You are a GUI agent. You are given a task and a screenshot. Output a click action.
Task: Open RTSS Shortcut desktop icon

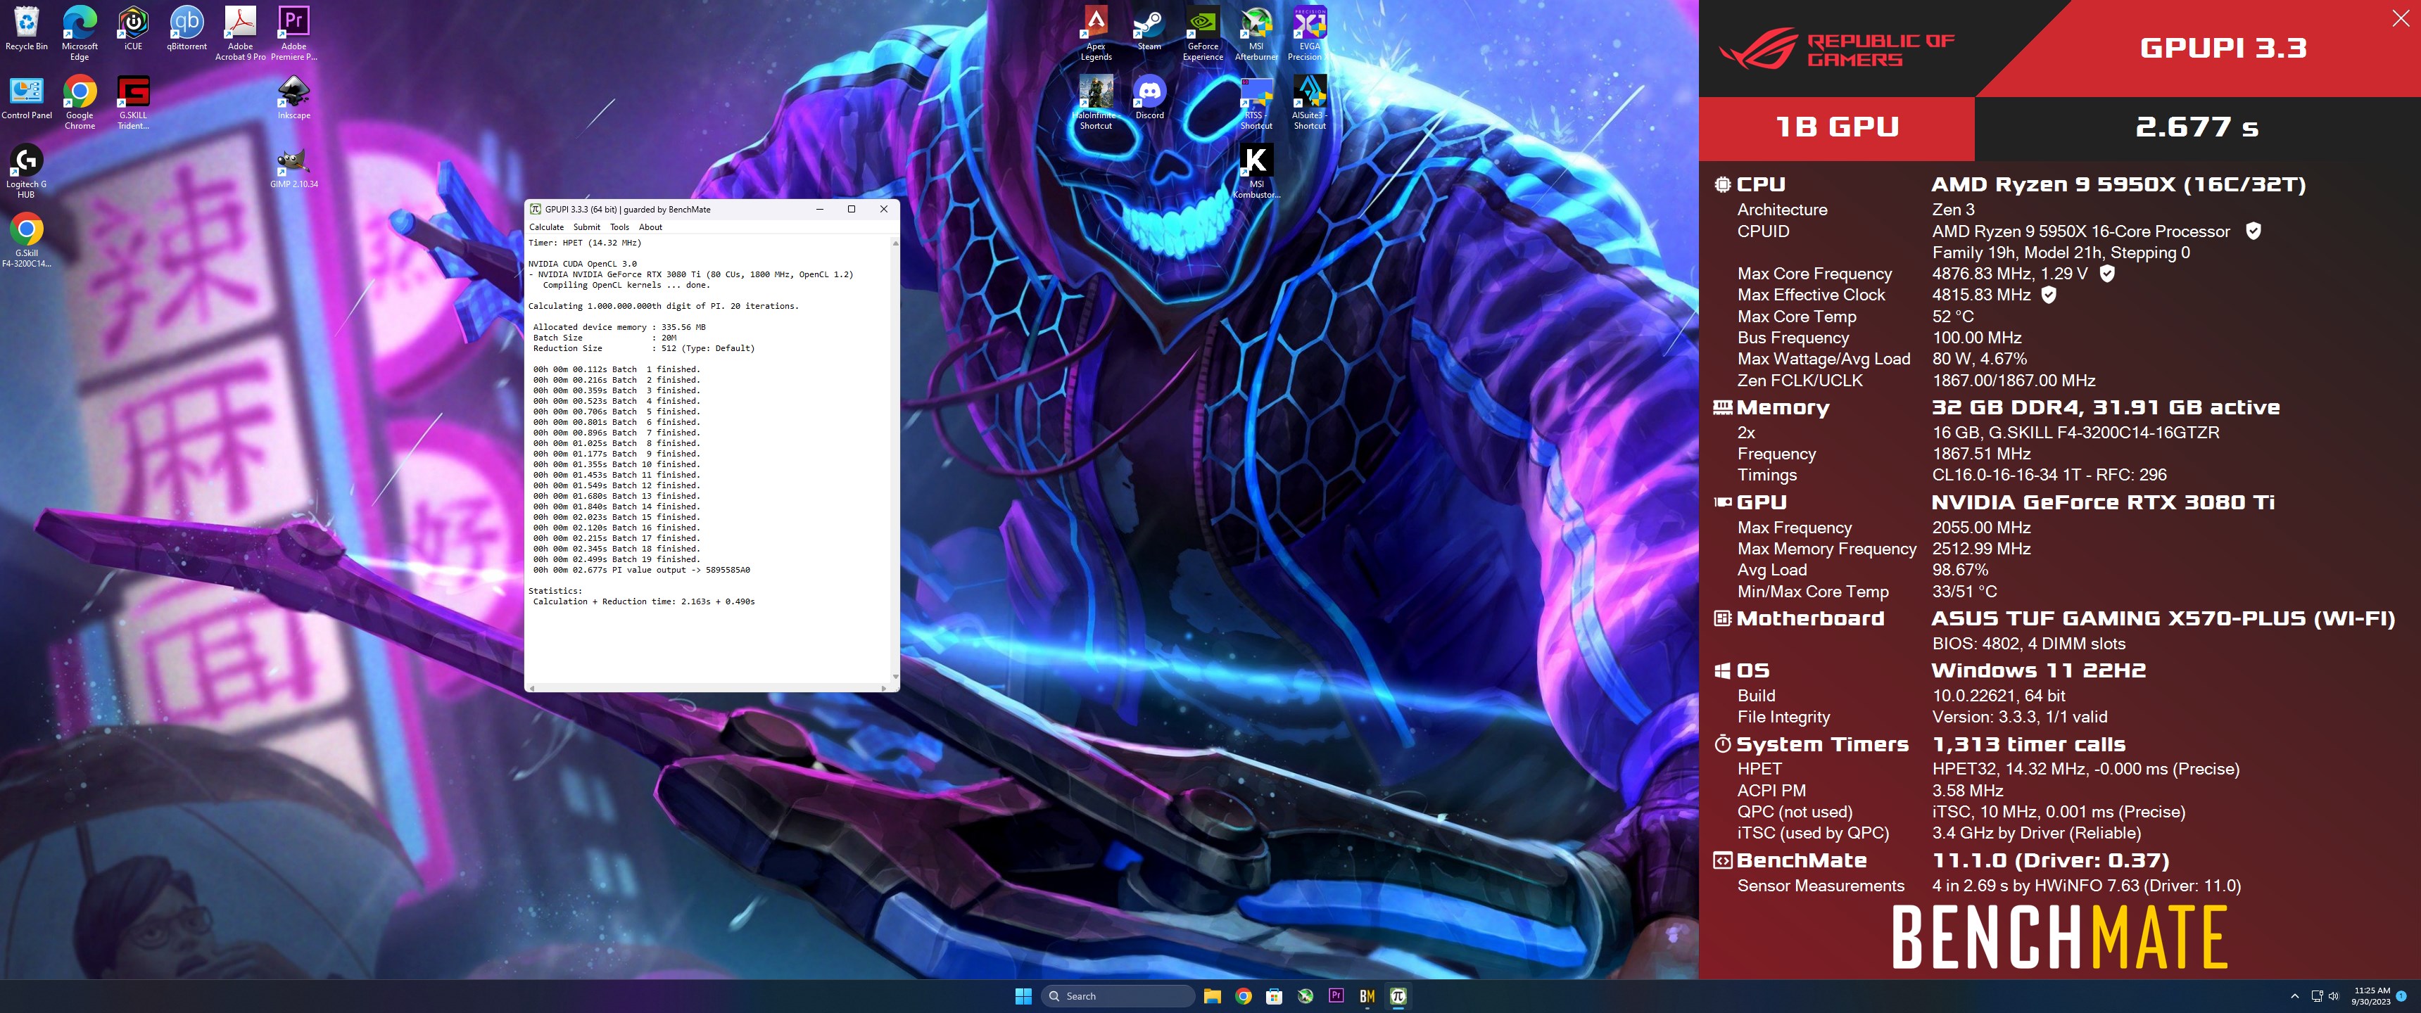point(1256,103)
